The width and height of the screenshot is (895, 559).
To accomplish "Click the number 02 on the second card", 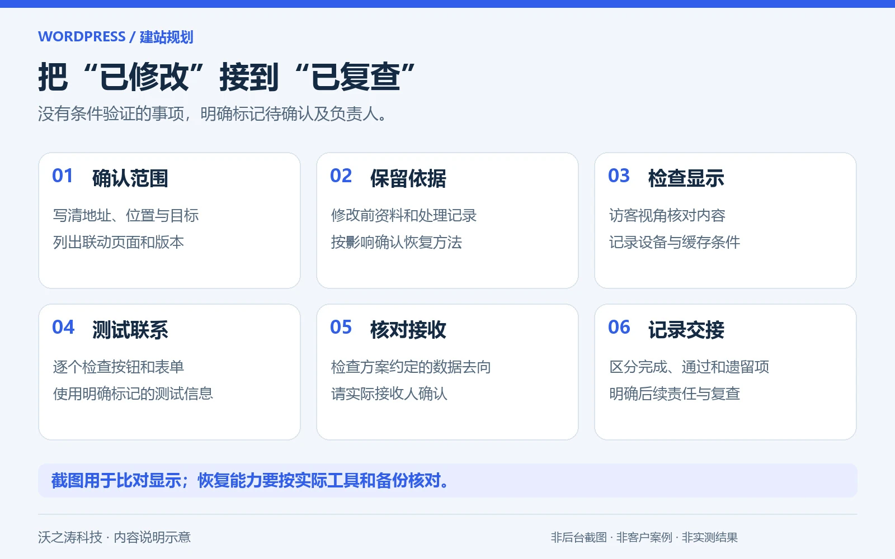I will click(x=341, y=176).
